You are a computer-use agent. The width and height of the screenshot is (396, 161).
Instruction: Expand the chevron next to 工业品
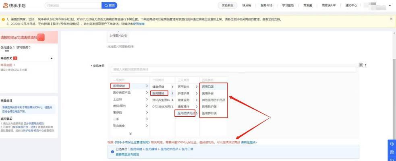pyautogui.click(x=147, y=99)
